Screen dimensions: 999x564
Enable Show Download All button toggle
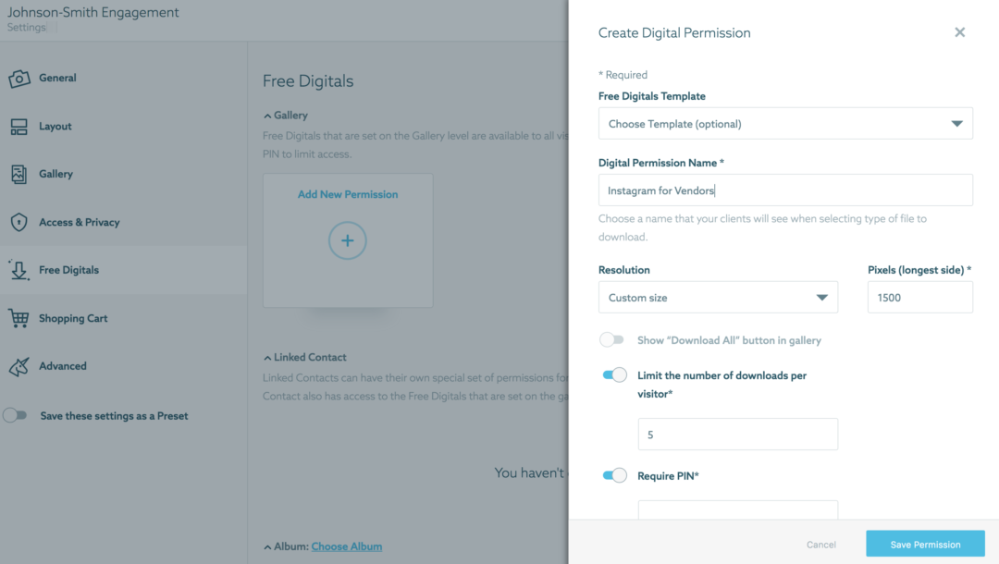point(611,340)
